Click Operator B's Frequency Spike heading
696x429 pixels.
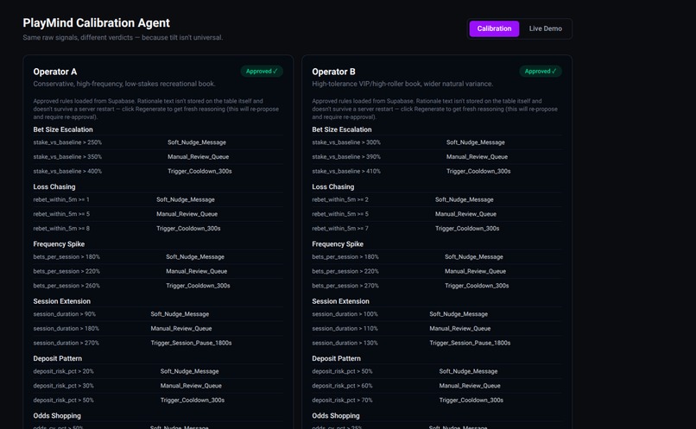tap(338, 244)
